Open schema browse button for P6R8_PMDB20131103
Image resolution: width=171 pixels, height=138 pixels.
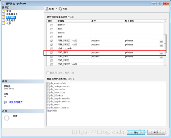[x=161, y=45]
